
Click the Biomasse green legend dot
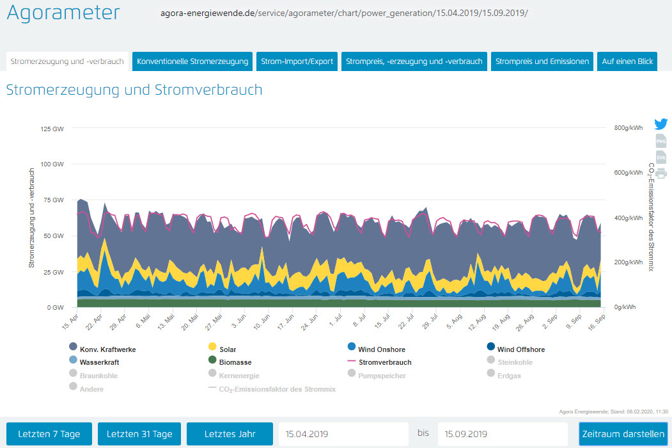coord(213,362)
